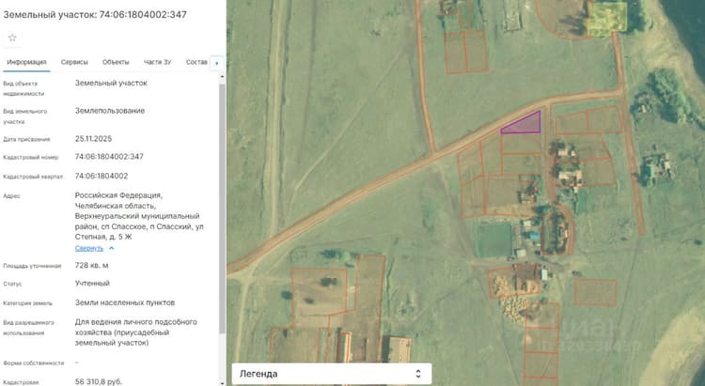Click the area value 728 кв. м
Screen dimensions: 705x386
coord(92,266)
